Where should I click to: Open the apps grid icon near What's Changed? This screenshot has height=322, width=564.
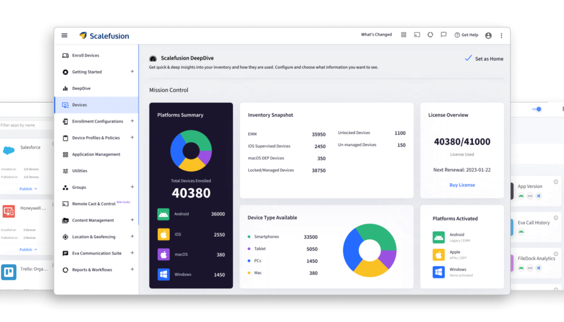[x=403, y=34]
